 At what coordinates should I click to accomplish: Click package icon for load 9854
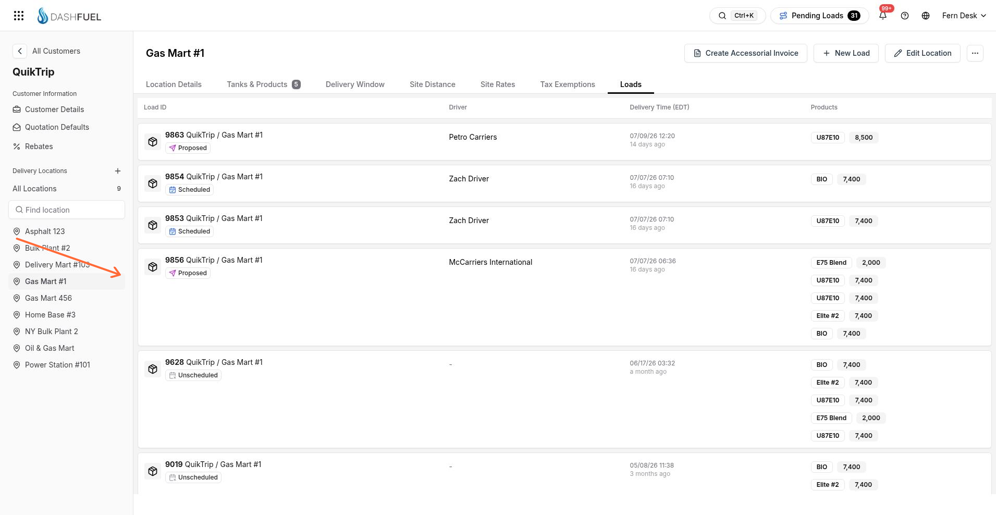tap(153, 183)
